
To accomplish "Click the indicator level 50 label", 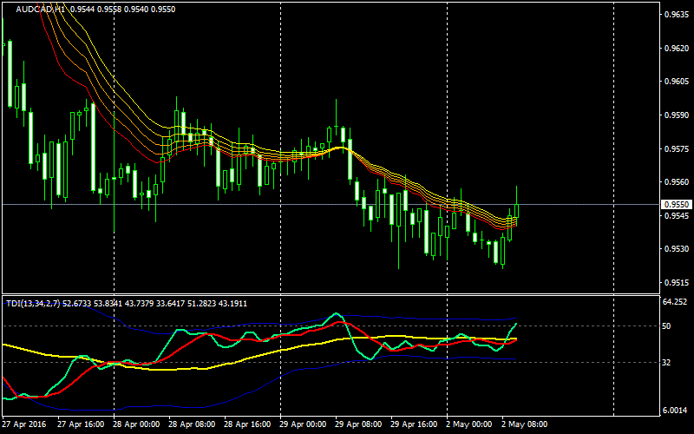I will (668, 325).
